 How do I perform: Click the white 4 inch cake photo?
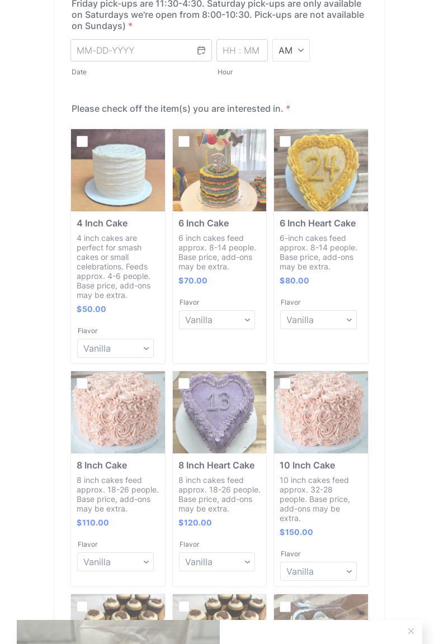pyautogui.click(x=118, y=171)
